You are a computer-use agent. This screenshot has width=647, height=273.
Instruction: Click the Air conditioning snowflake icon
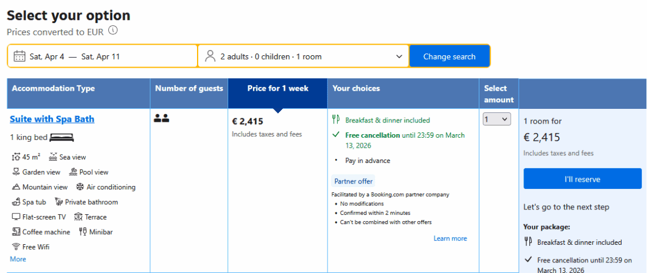(x=80, y=187)
